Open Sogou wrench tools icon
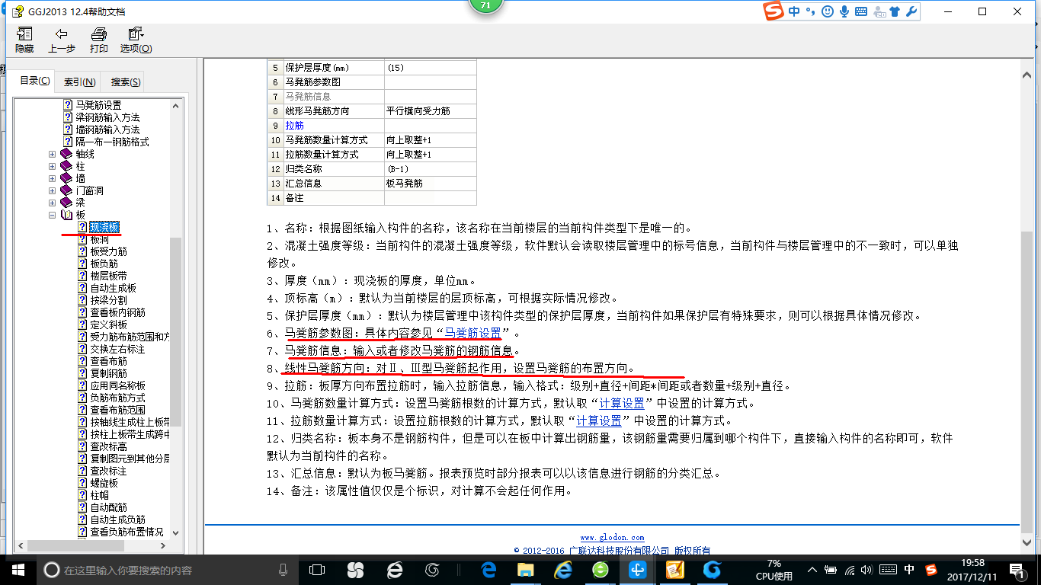 [911, 11]
